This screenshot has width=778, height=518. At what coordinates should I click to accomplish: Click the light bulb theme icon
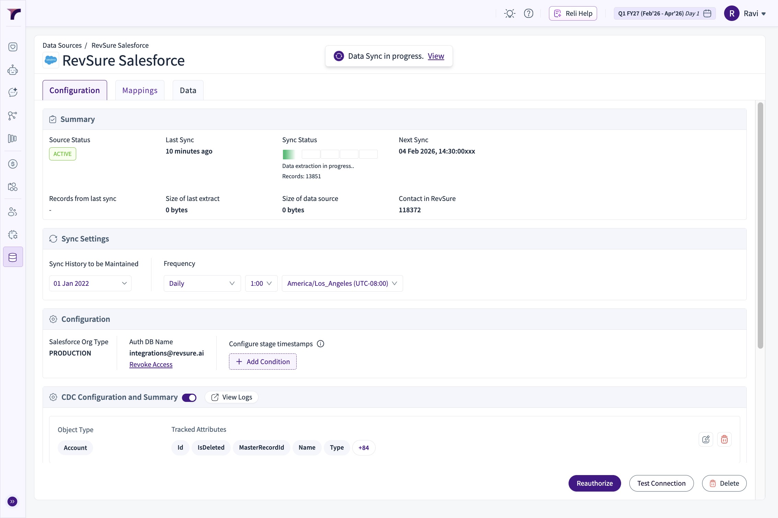click(x=510, y=13)
